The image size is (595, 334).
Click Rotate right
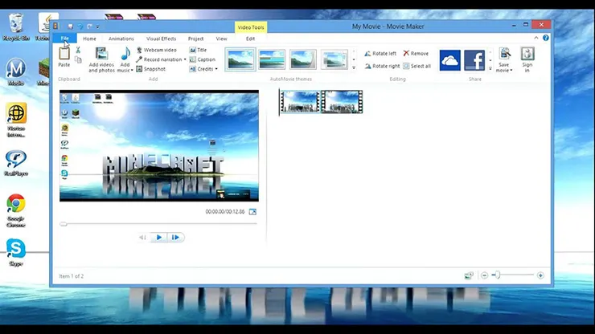tap(382, 66)
